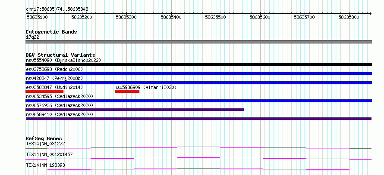Click ruler position 58635600
Screen dimensions: 384x175
click(260, 17)
